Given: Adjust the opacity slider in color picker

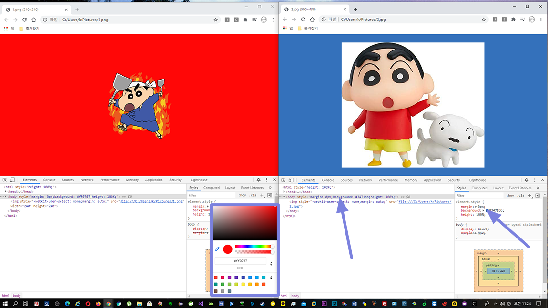Looking at the screenshot, I should tap(254, 252).
